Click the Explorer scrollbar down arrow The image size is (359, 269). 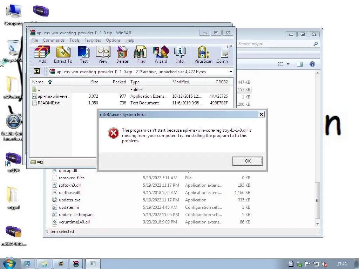coord(317,224)
